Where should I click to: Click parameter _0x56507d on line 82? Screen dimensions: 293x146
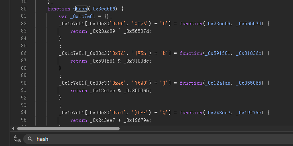248,24
